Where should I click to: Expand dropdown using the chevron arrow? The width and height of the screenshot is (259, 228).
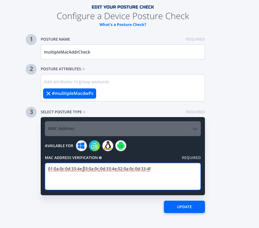(195, 129)
